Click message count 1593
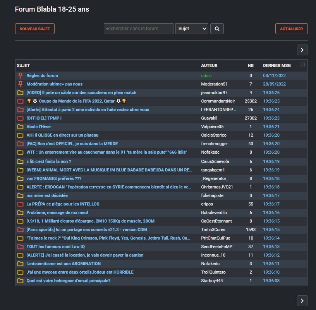Screen dimensions: 316x310 pyautogui.click(x=251, y=230)
